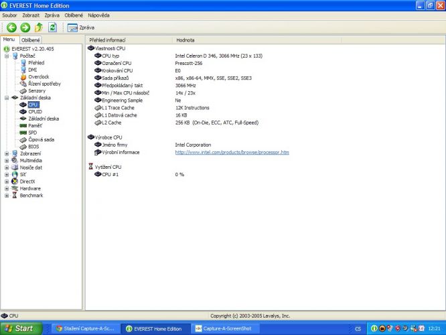This screenshot has height=335, width=446.
Task: Switch to Capture-A-ScreenShot taskbar button
Action: coord(225,329)
